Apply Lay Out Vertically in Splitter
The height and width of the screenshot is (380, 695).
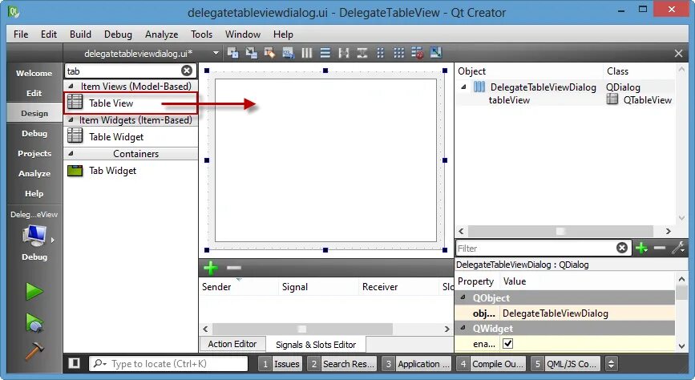pyautogui.click(x=362, y=53)
